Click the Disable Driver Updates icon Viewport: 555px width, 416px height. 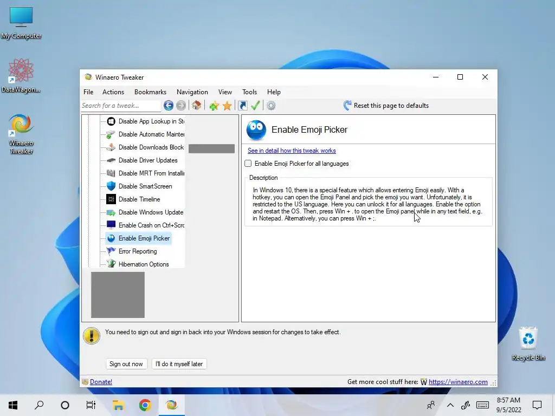pyautogui.click(x=111, y=160)
